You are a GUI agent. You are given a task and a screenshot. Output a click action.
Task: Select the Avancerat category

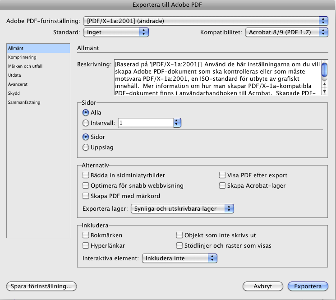point(38,84)
